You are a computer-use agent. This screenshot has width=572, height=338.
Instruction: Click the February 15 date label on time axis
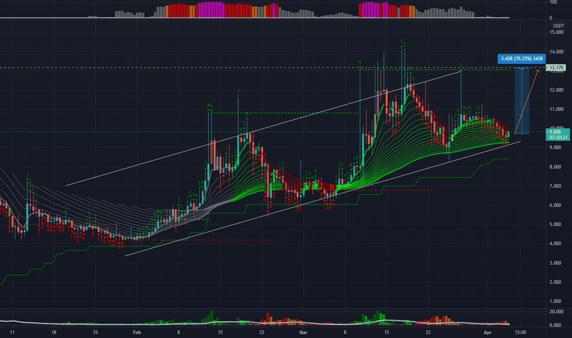click(220, 332)
